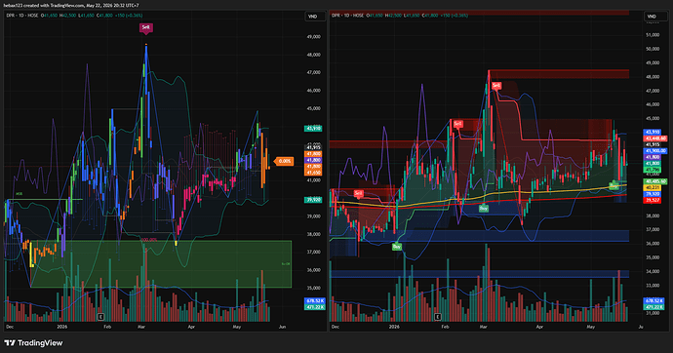Click Jun label on left time axis

pos(282,327)
